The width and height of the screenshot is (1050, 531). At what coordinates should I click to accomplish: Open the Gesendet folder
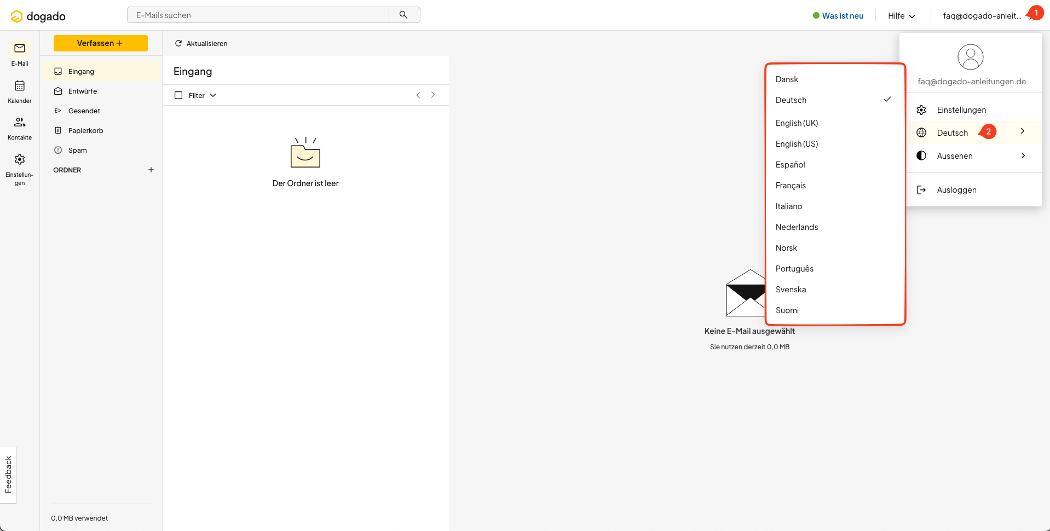pos(101,111)
